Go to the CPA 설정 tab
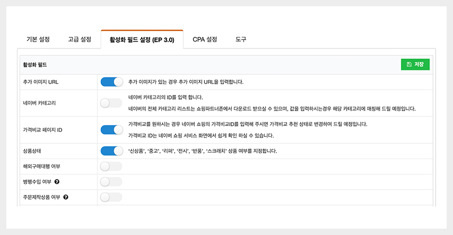 pyautogui.click(x=205, y=40)
